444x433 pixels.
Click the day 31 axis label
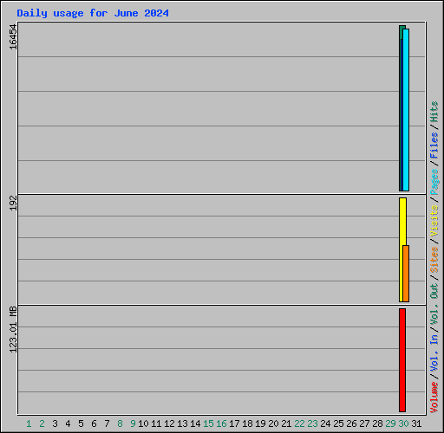[416, 423]
